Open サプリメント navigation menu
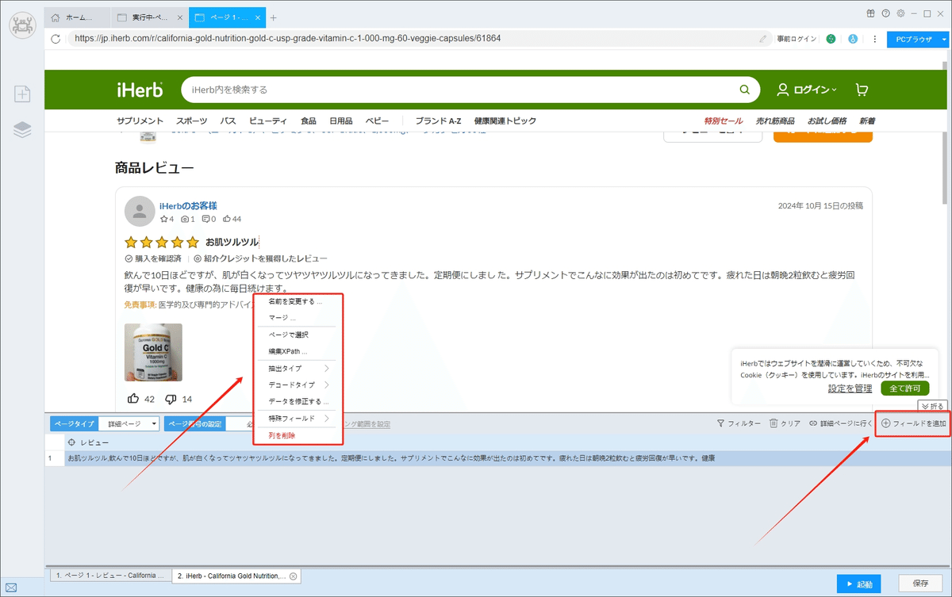The width and height of the screenshot is (952, 597). (140, 121)
